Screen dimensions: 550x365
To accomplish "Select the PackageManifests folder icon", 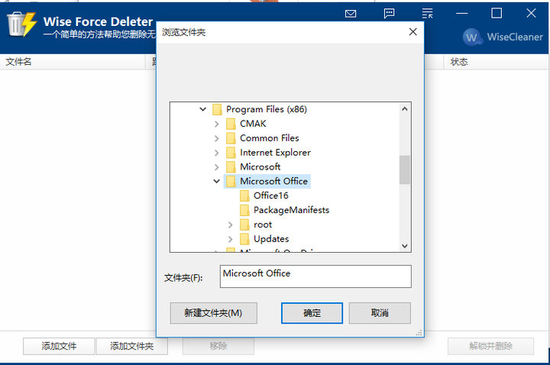I will pos(244,210).
